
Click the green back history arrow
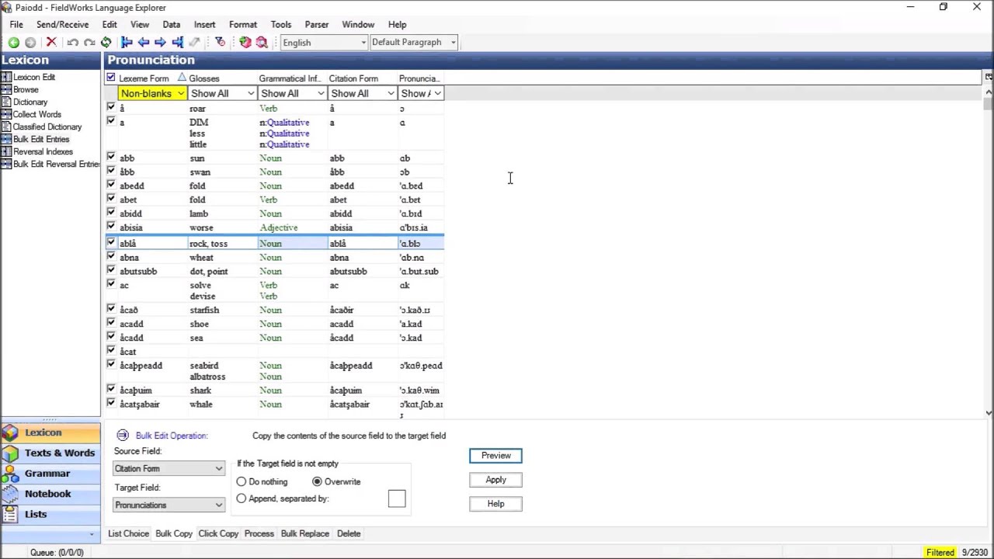tap(14, 43)
